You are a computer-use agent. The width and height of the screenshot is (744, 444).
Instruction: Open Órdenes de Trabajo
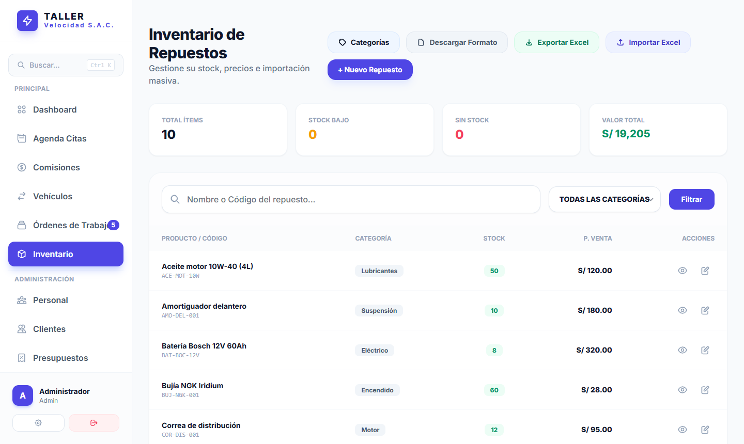(66, 225)
